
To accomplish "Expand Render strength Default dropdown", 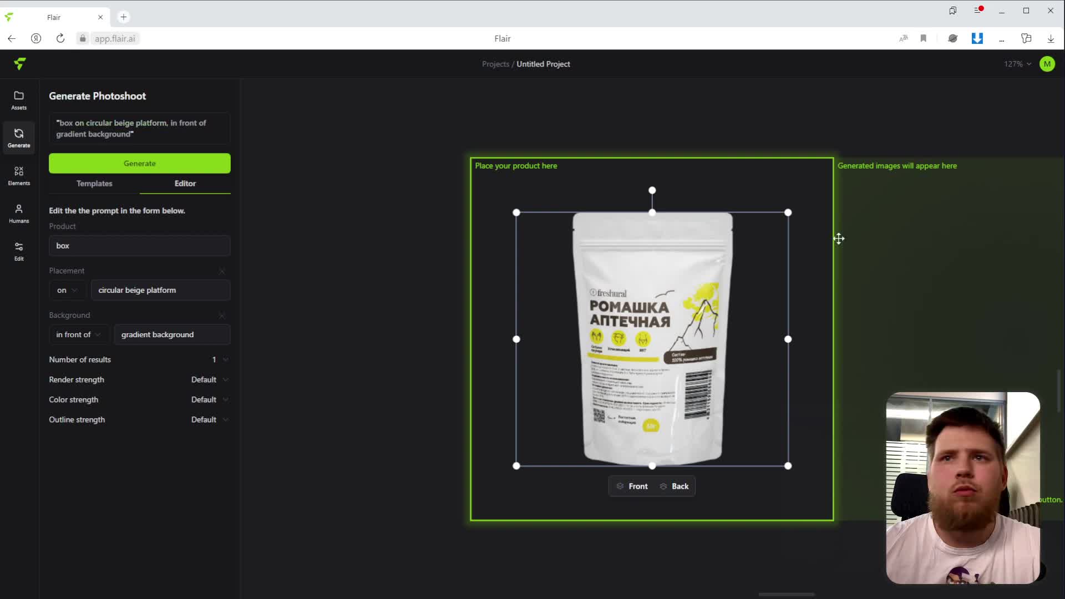I will point(210,380).
